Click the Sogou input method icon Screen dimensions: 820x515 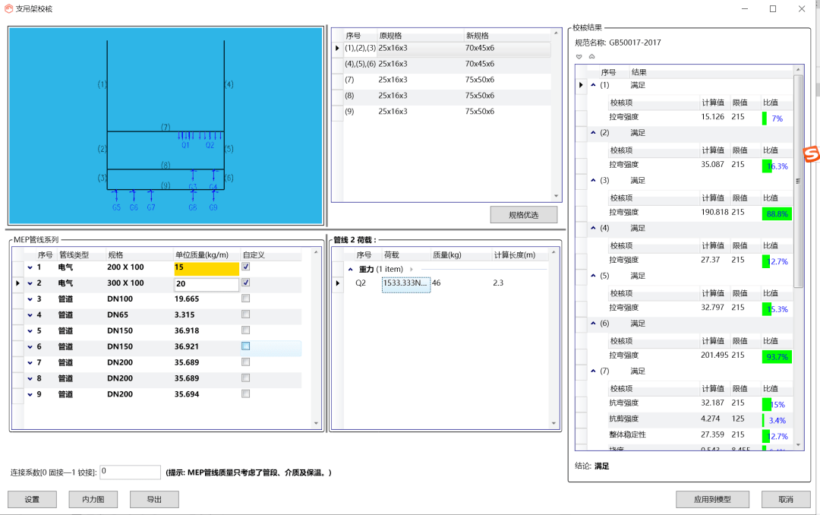812,153
